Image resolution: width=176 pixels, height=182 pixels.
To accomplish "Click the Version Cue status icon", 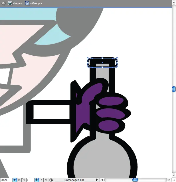I will click(x=51, y=180).
